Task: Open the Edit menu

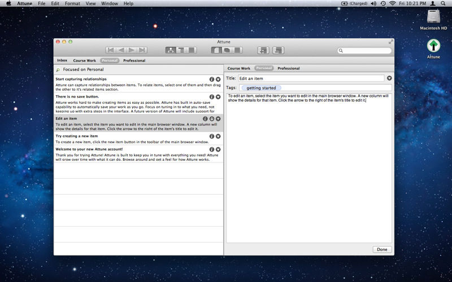Action: 55,3
